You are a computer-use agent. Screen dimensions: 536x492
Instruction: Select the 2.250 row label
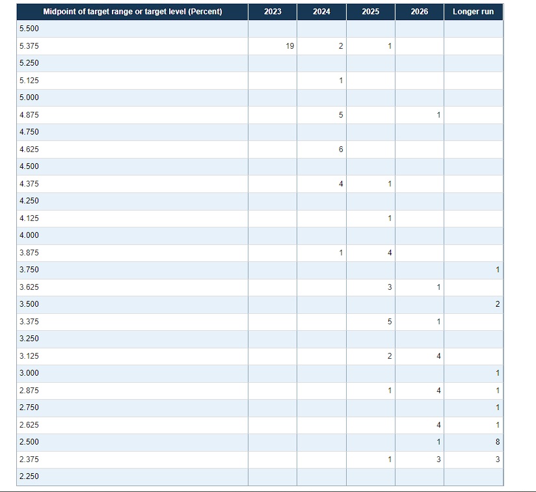click(29, 476)
